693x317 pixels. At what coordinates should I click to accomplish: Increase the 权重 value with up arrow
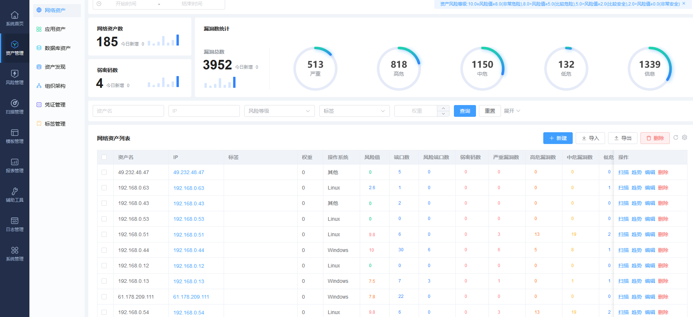(x=443, y=108)
